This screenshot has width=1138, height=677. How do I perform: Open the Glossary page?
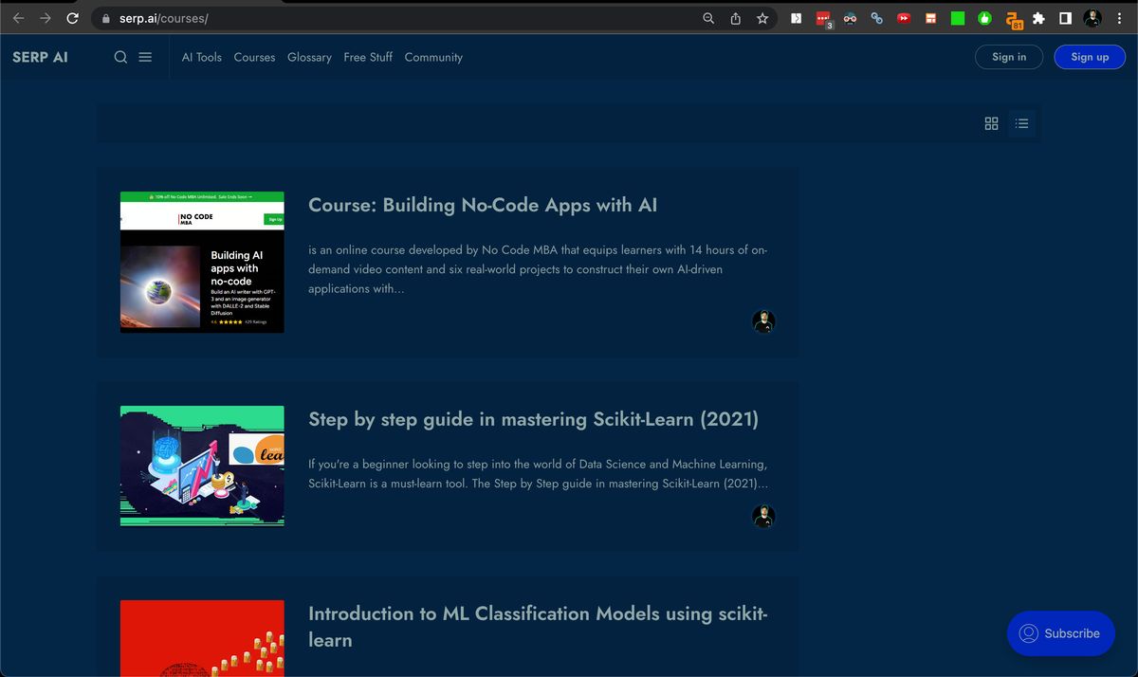point(309,57)
